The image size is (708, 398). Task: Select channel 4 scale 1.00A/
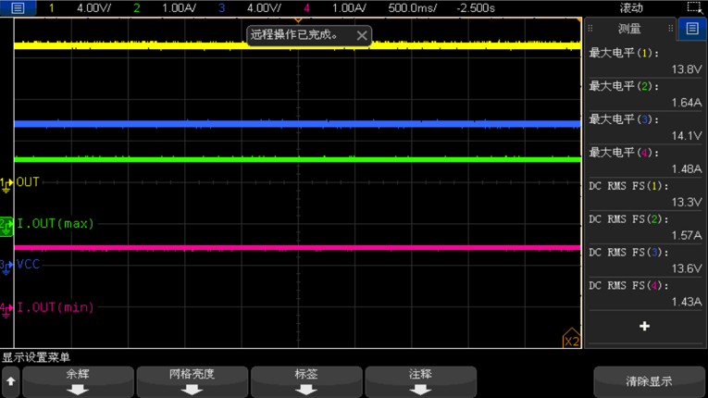(x=349, y=8)
